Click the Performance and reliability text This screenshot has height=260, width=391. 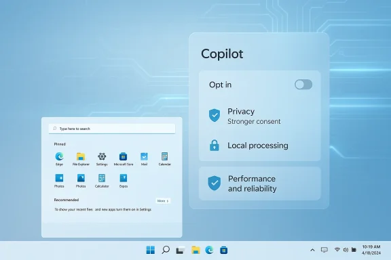(252, 183)
